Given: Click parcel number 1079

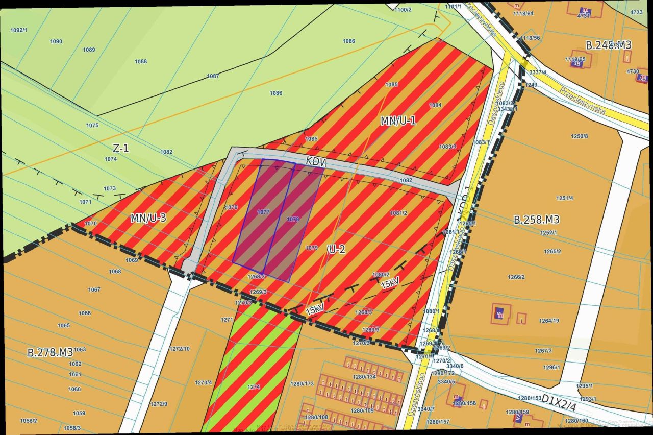Looking at the screenshot, I should tap(312, 248).
